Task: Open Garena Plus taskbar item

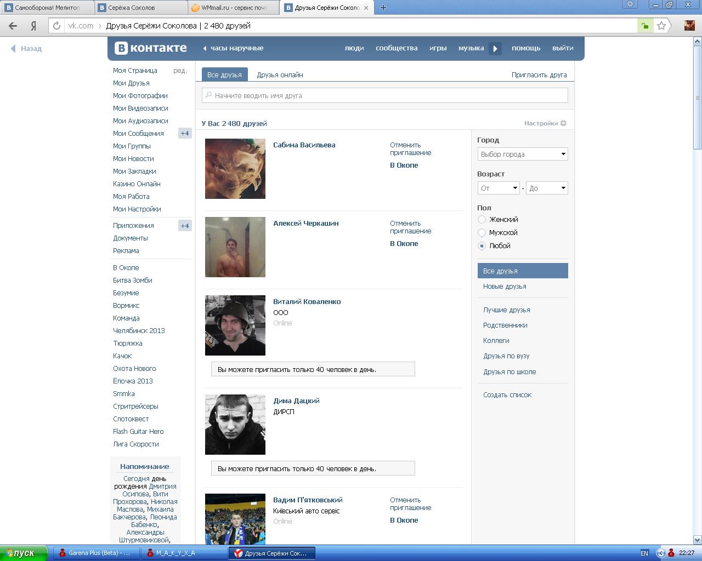Action: coord(96,553)
